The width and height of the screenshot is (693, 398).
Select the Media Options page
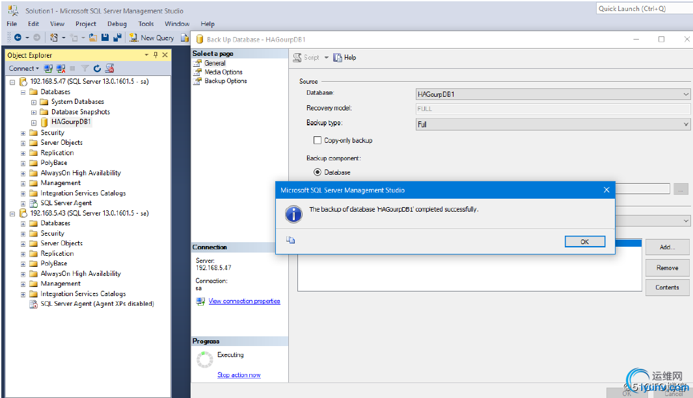(223, 72)
